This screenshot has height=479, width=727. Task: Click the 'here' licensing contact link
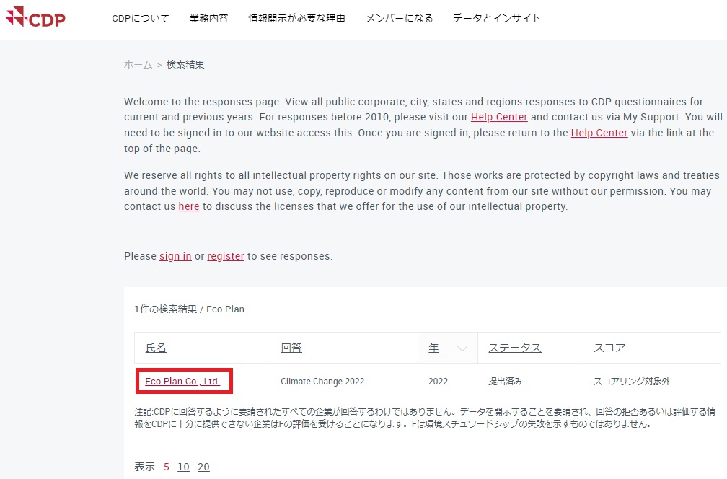tap(189, 206)
